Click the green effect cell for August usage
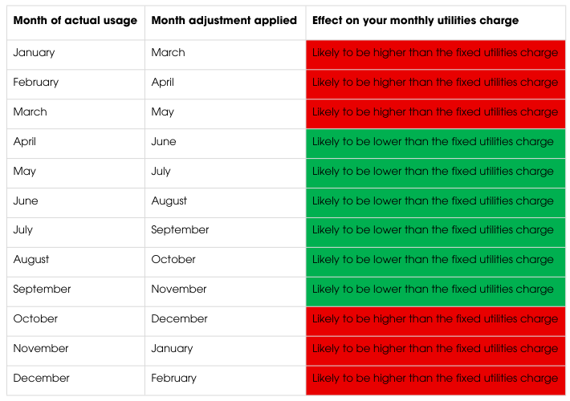Screen dimensions: 570x401 (x=435, y=260)
